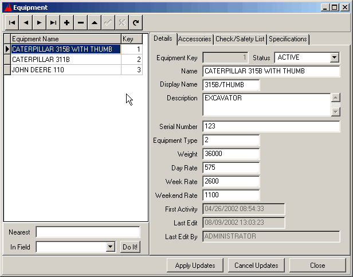Click the Equipment window title icon
Image resolution: width=353 pixels, height=277 pixels.
pos(8,7)
